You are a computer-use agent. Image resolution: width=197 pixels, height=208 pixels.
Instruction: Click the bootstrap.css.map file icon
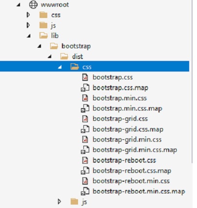tap(85, 88)
